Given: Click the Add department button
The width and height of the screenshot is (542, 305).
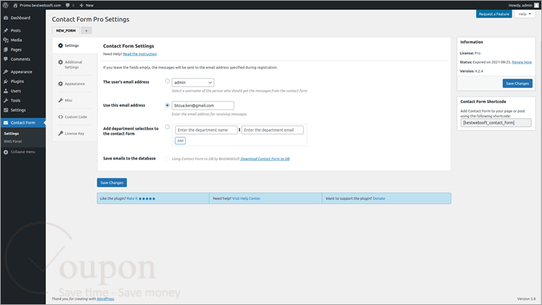Looking at the screenshot, I should tap(180, 141).
